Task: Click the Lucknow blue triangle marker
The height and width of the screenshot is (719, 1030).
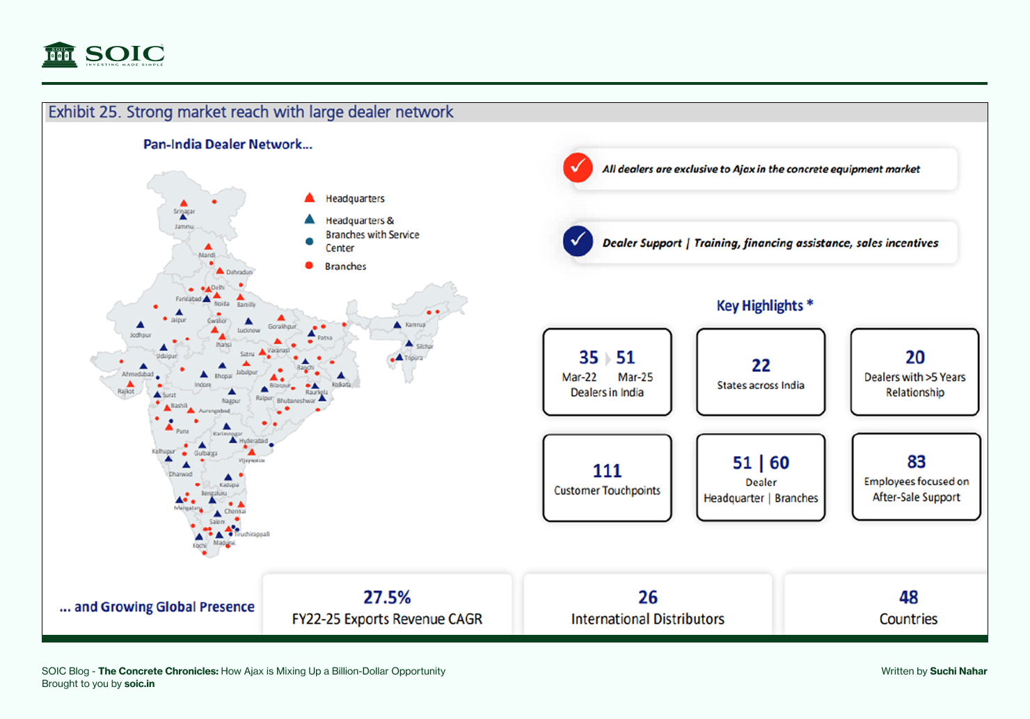Action: (x=248, y=322)
